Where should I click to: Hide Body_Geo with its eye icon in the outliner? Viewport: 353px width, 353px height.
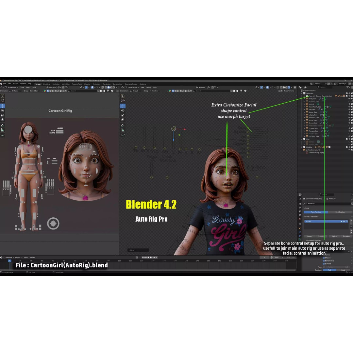coord(349,99)
